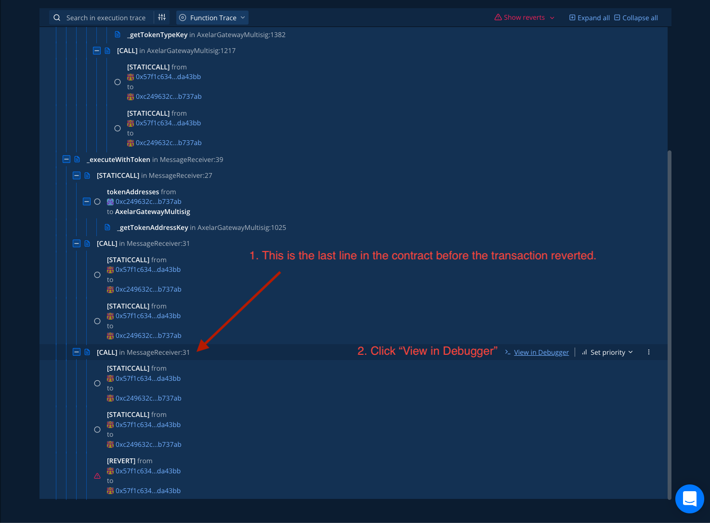Screen dimensions: 710x523
Task: Click the three-dot more options icon
Action: coord(649,352)
